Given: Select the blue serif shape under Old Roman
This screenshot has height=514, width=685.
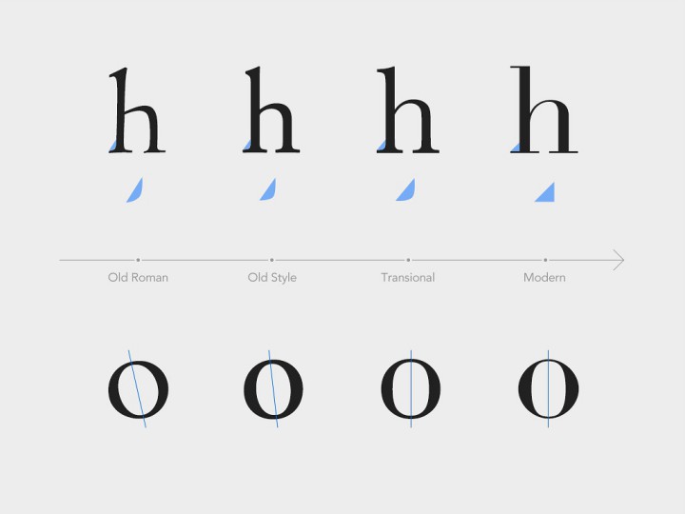Looking at the screenshot, I should 135,190.
